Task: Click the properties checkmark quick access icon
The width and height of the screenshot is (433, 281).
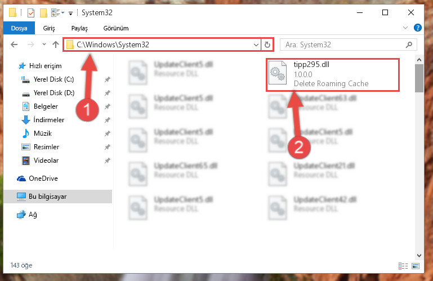Action: tap(31, 13)
